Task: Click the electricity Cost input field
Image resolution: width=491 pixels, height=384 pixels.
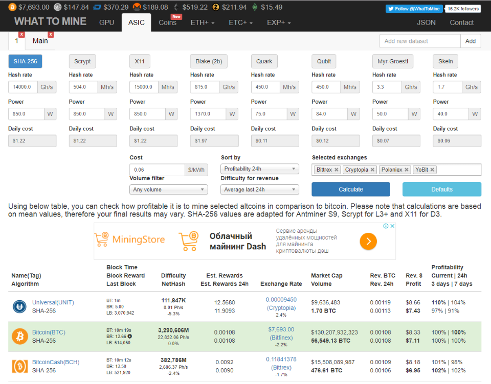Action: (157, 170)
